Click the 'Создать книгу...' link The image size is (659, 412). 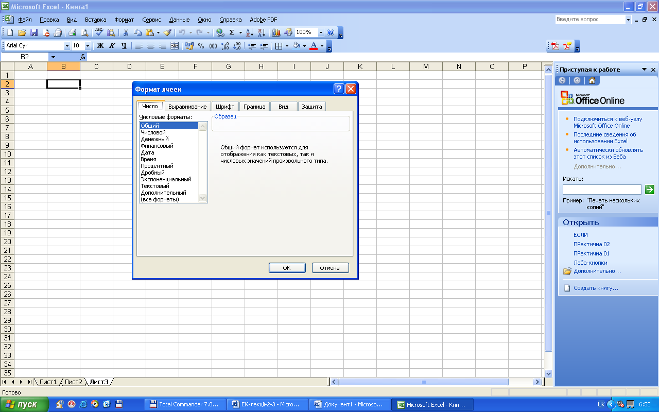(x=596, y=288)
